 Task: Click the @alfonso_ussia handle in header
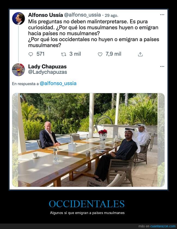(x=82, y=15)
